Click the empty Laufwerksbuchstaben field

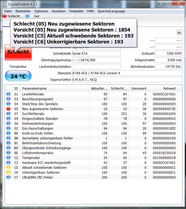tap(96, 67)
